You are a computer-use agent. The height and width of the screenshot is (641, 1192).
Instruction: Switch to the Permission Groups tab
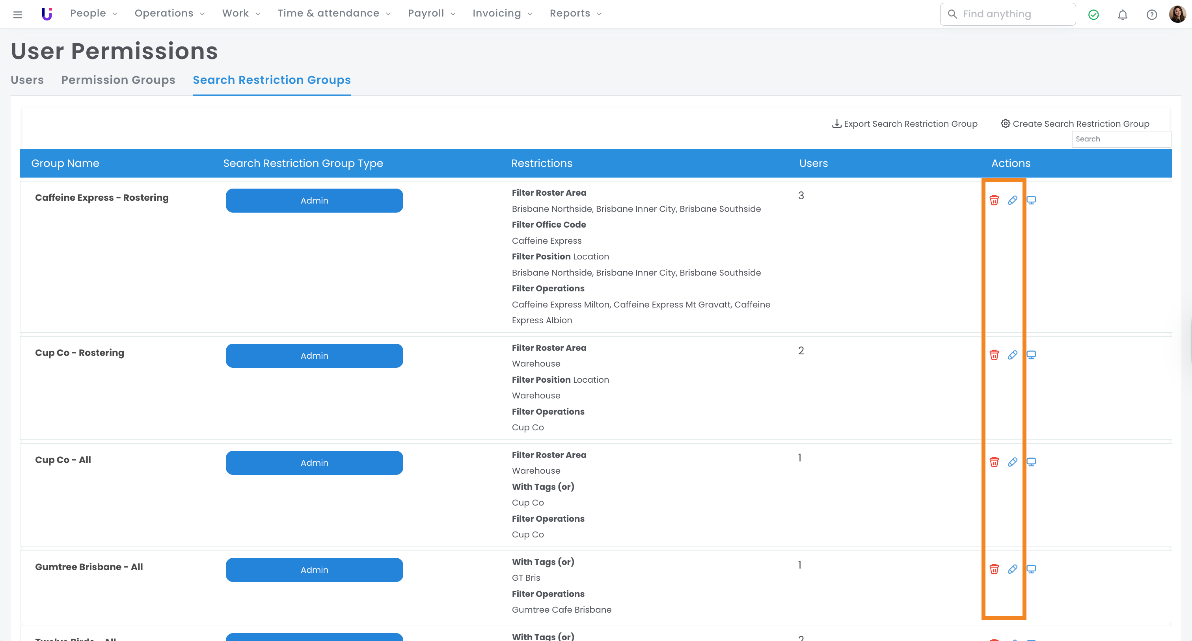coord(118,80)
